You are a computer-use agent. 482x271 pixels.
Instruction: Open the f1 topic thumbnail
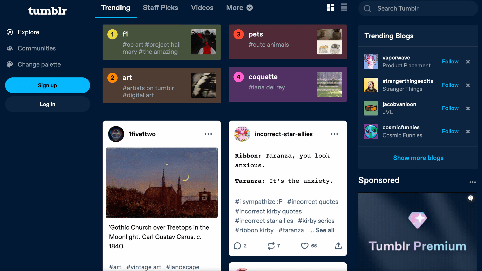click(x=203, y=42)
